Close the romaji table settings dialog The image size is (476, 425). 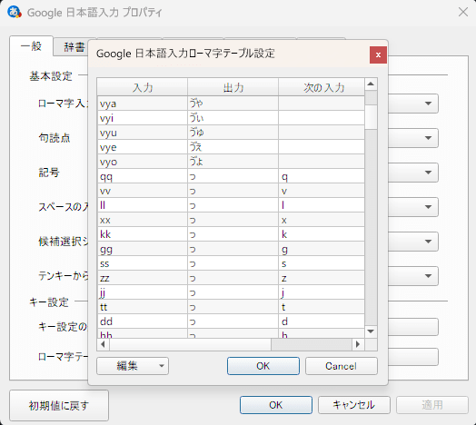point(378,55)
